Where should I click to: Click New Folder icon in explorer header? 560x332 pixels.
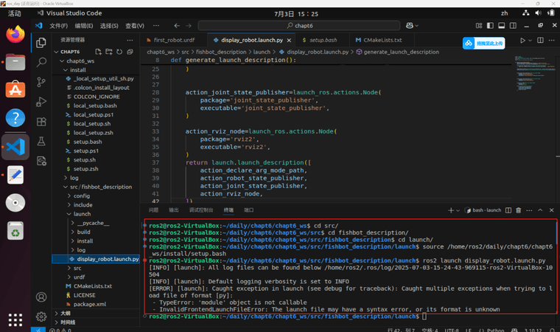pos(109,52)
